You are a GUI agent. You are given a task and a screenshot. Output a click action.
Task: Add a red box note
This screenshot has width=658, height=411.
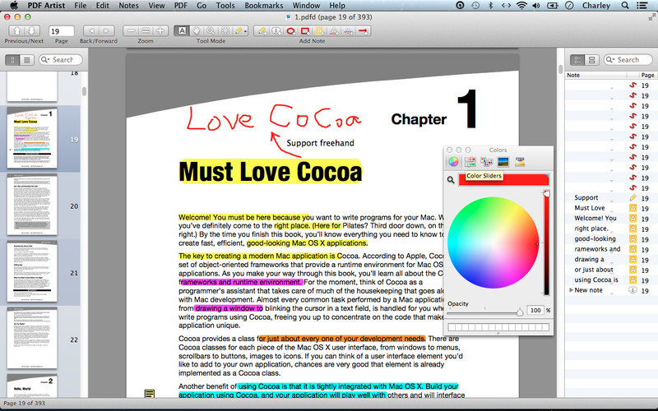click(x=305, y=30)
